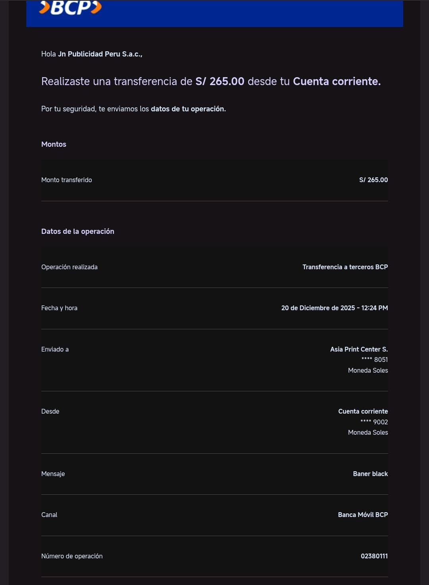This screenshot has width=429, height=585.
Task: Click the Mensaje label
Action: coord(53,474)
